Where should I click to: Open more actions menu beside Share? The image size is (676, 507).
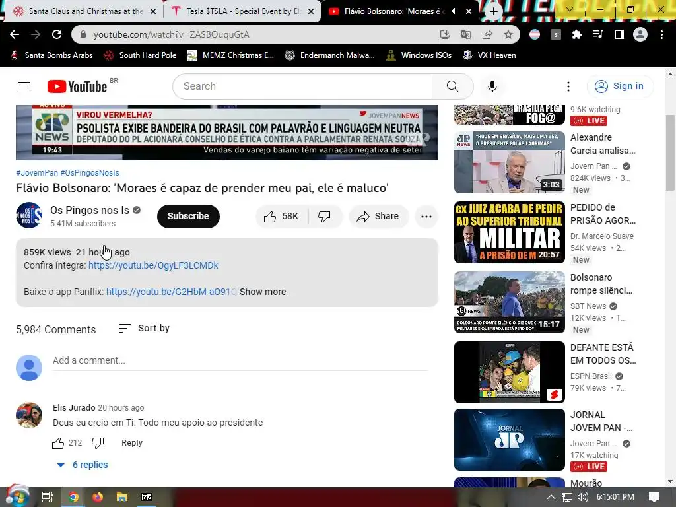[426, 216]
